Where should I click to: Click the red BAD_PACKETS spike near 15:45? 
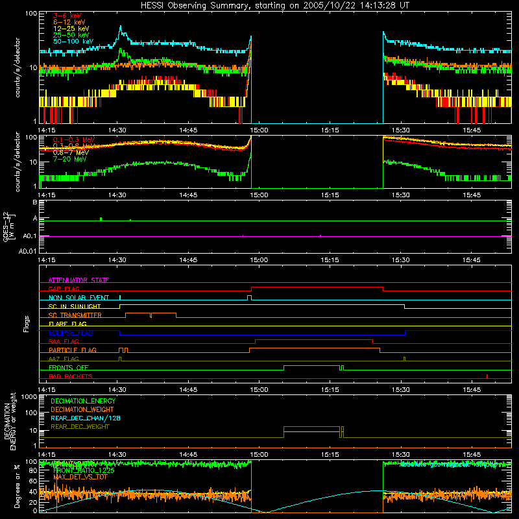pos(487,376)
